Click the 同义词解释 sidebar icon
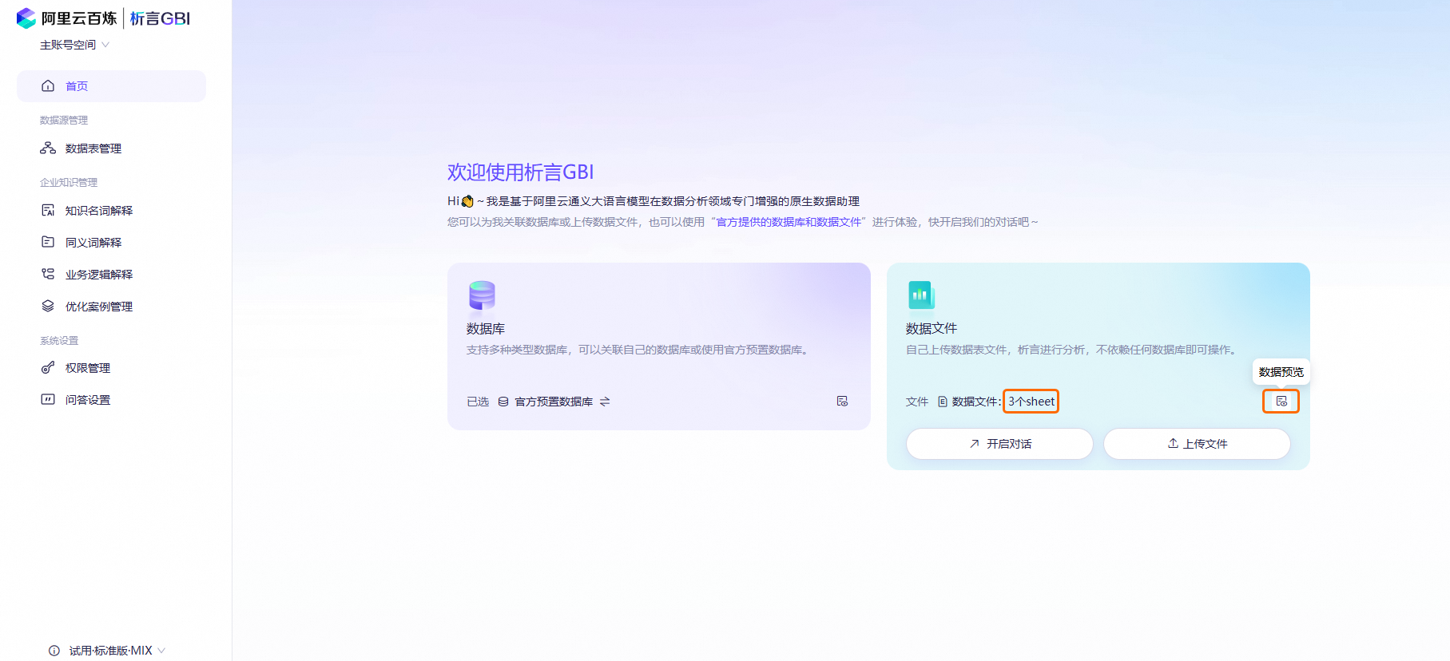1450x661 pixels. [x=48, y=242]
